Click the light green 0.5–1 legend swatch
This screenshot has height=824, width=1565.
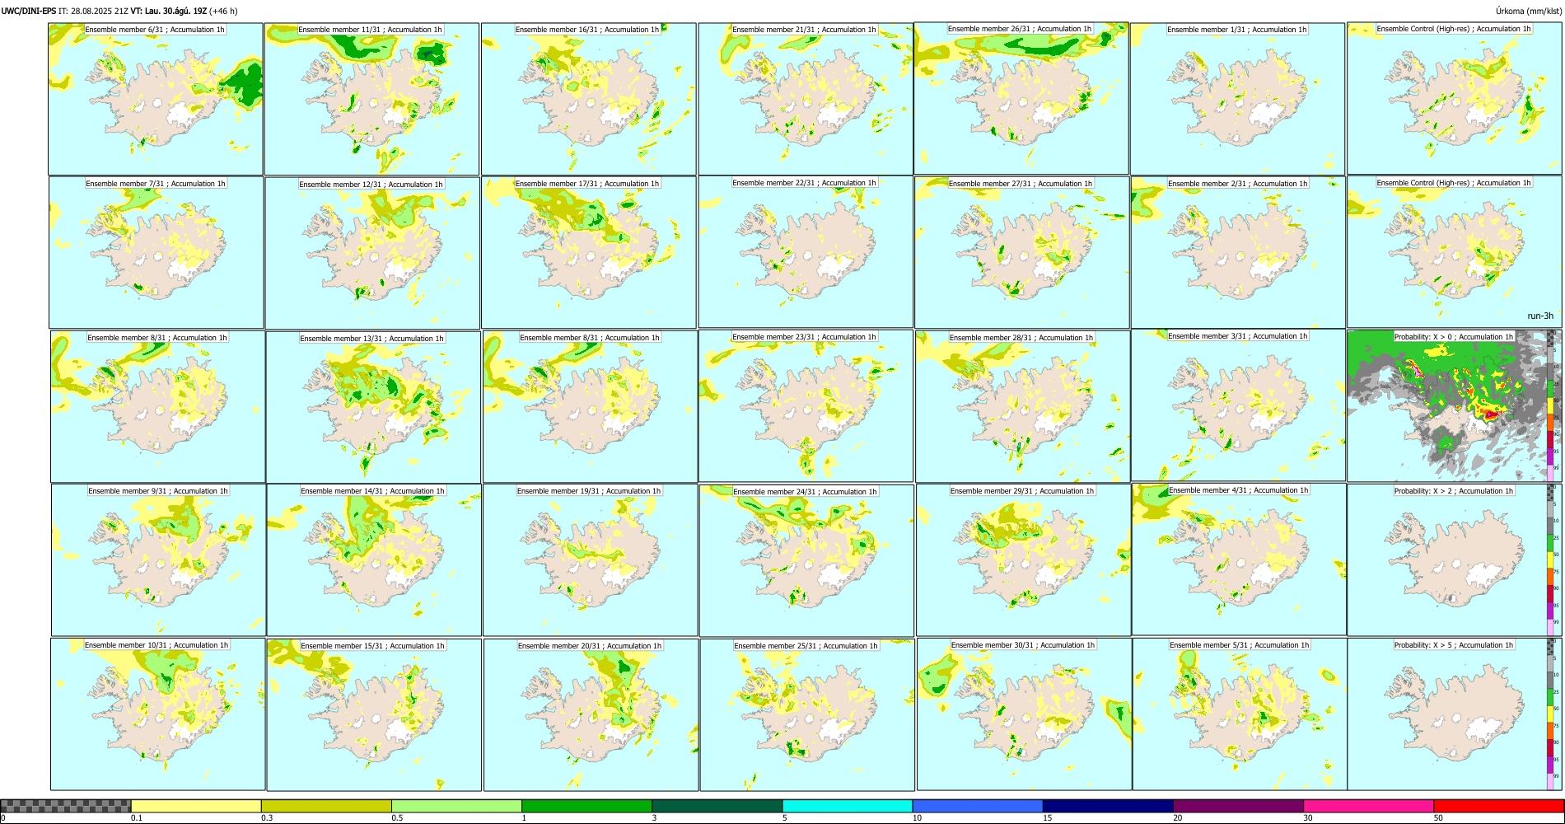click(456, 806)
